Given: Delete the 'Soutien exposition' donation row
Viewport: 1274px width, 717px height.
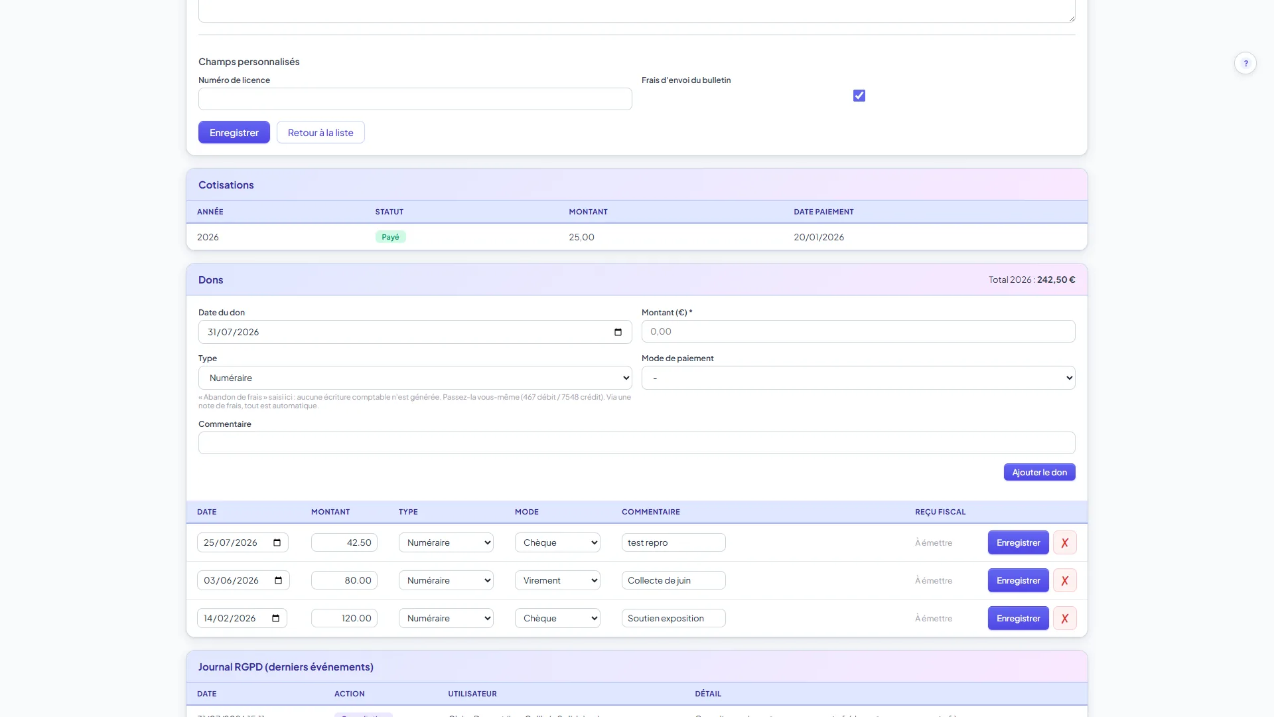Looking at the screenshot, I should [1064, 618].
